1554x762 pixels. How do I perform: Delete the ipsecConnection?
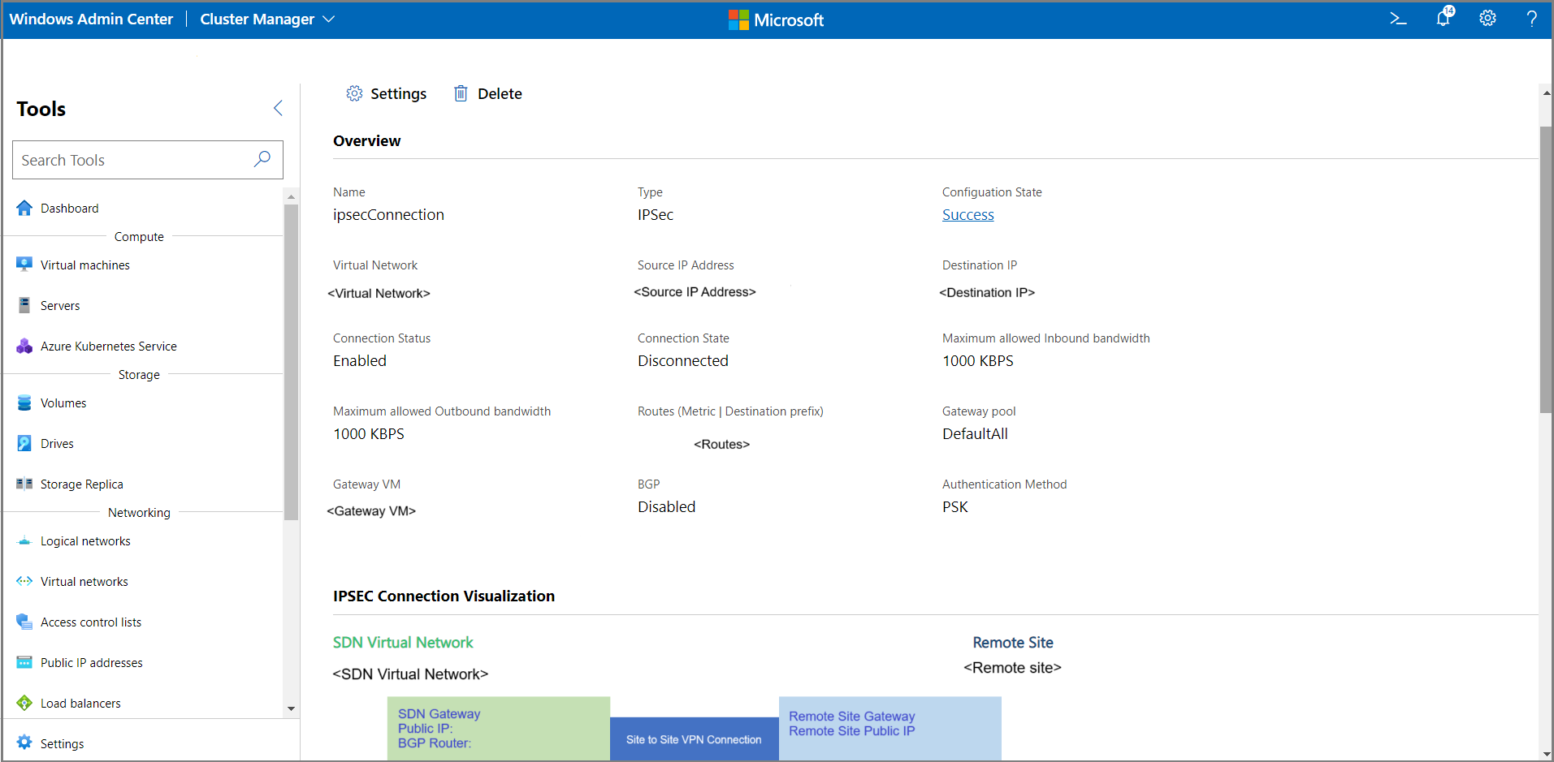click(x=487, y=94)
